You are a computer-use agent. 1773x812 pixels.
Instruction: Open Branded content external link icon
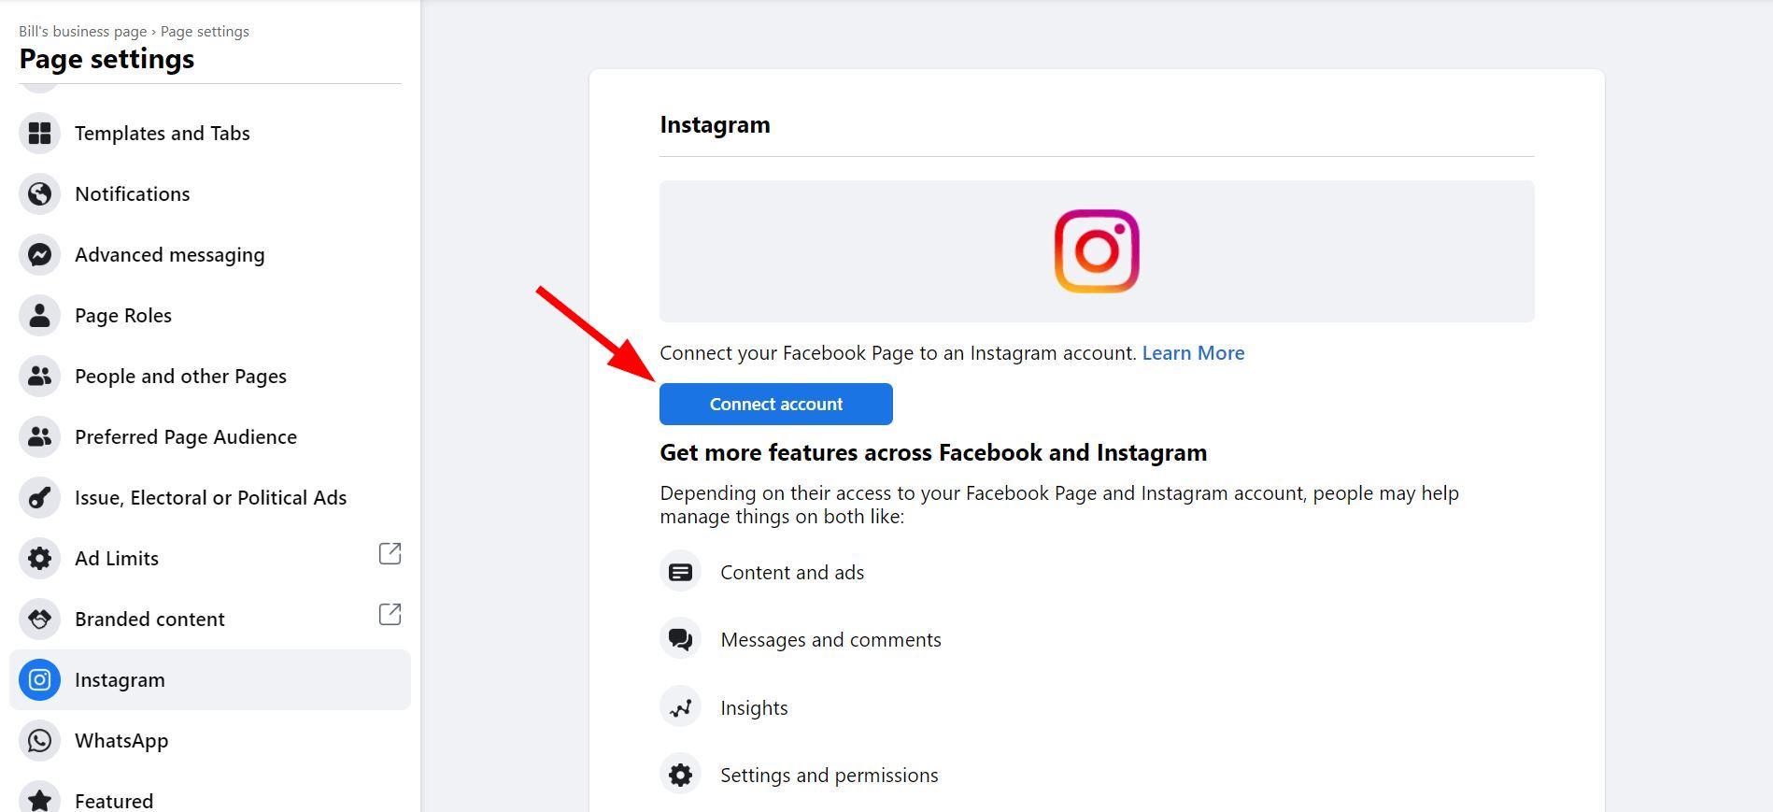point(390,615)
